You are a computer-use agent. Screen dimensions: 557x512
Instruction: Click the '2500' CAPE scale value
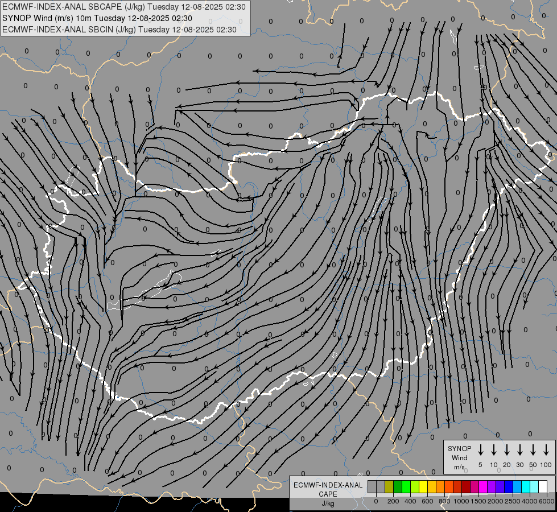coord(513,501)
